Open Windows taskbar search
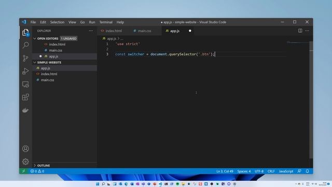Image resolution: width=332 pixels, height=187 pixels. pos(103,184)
